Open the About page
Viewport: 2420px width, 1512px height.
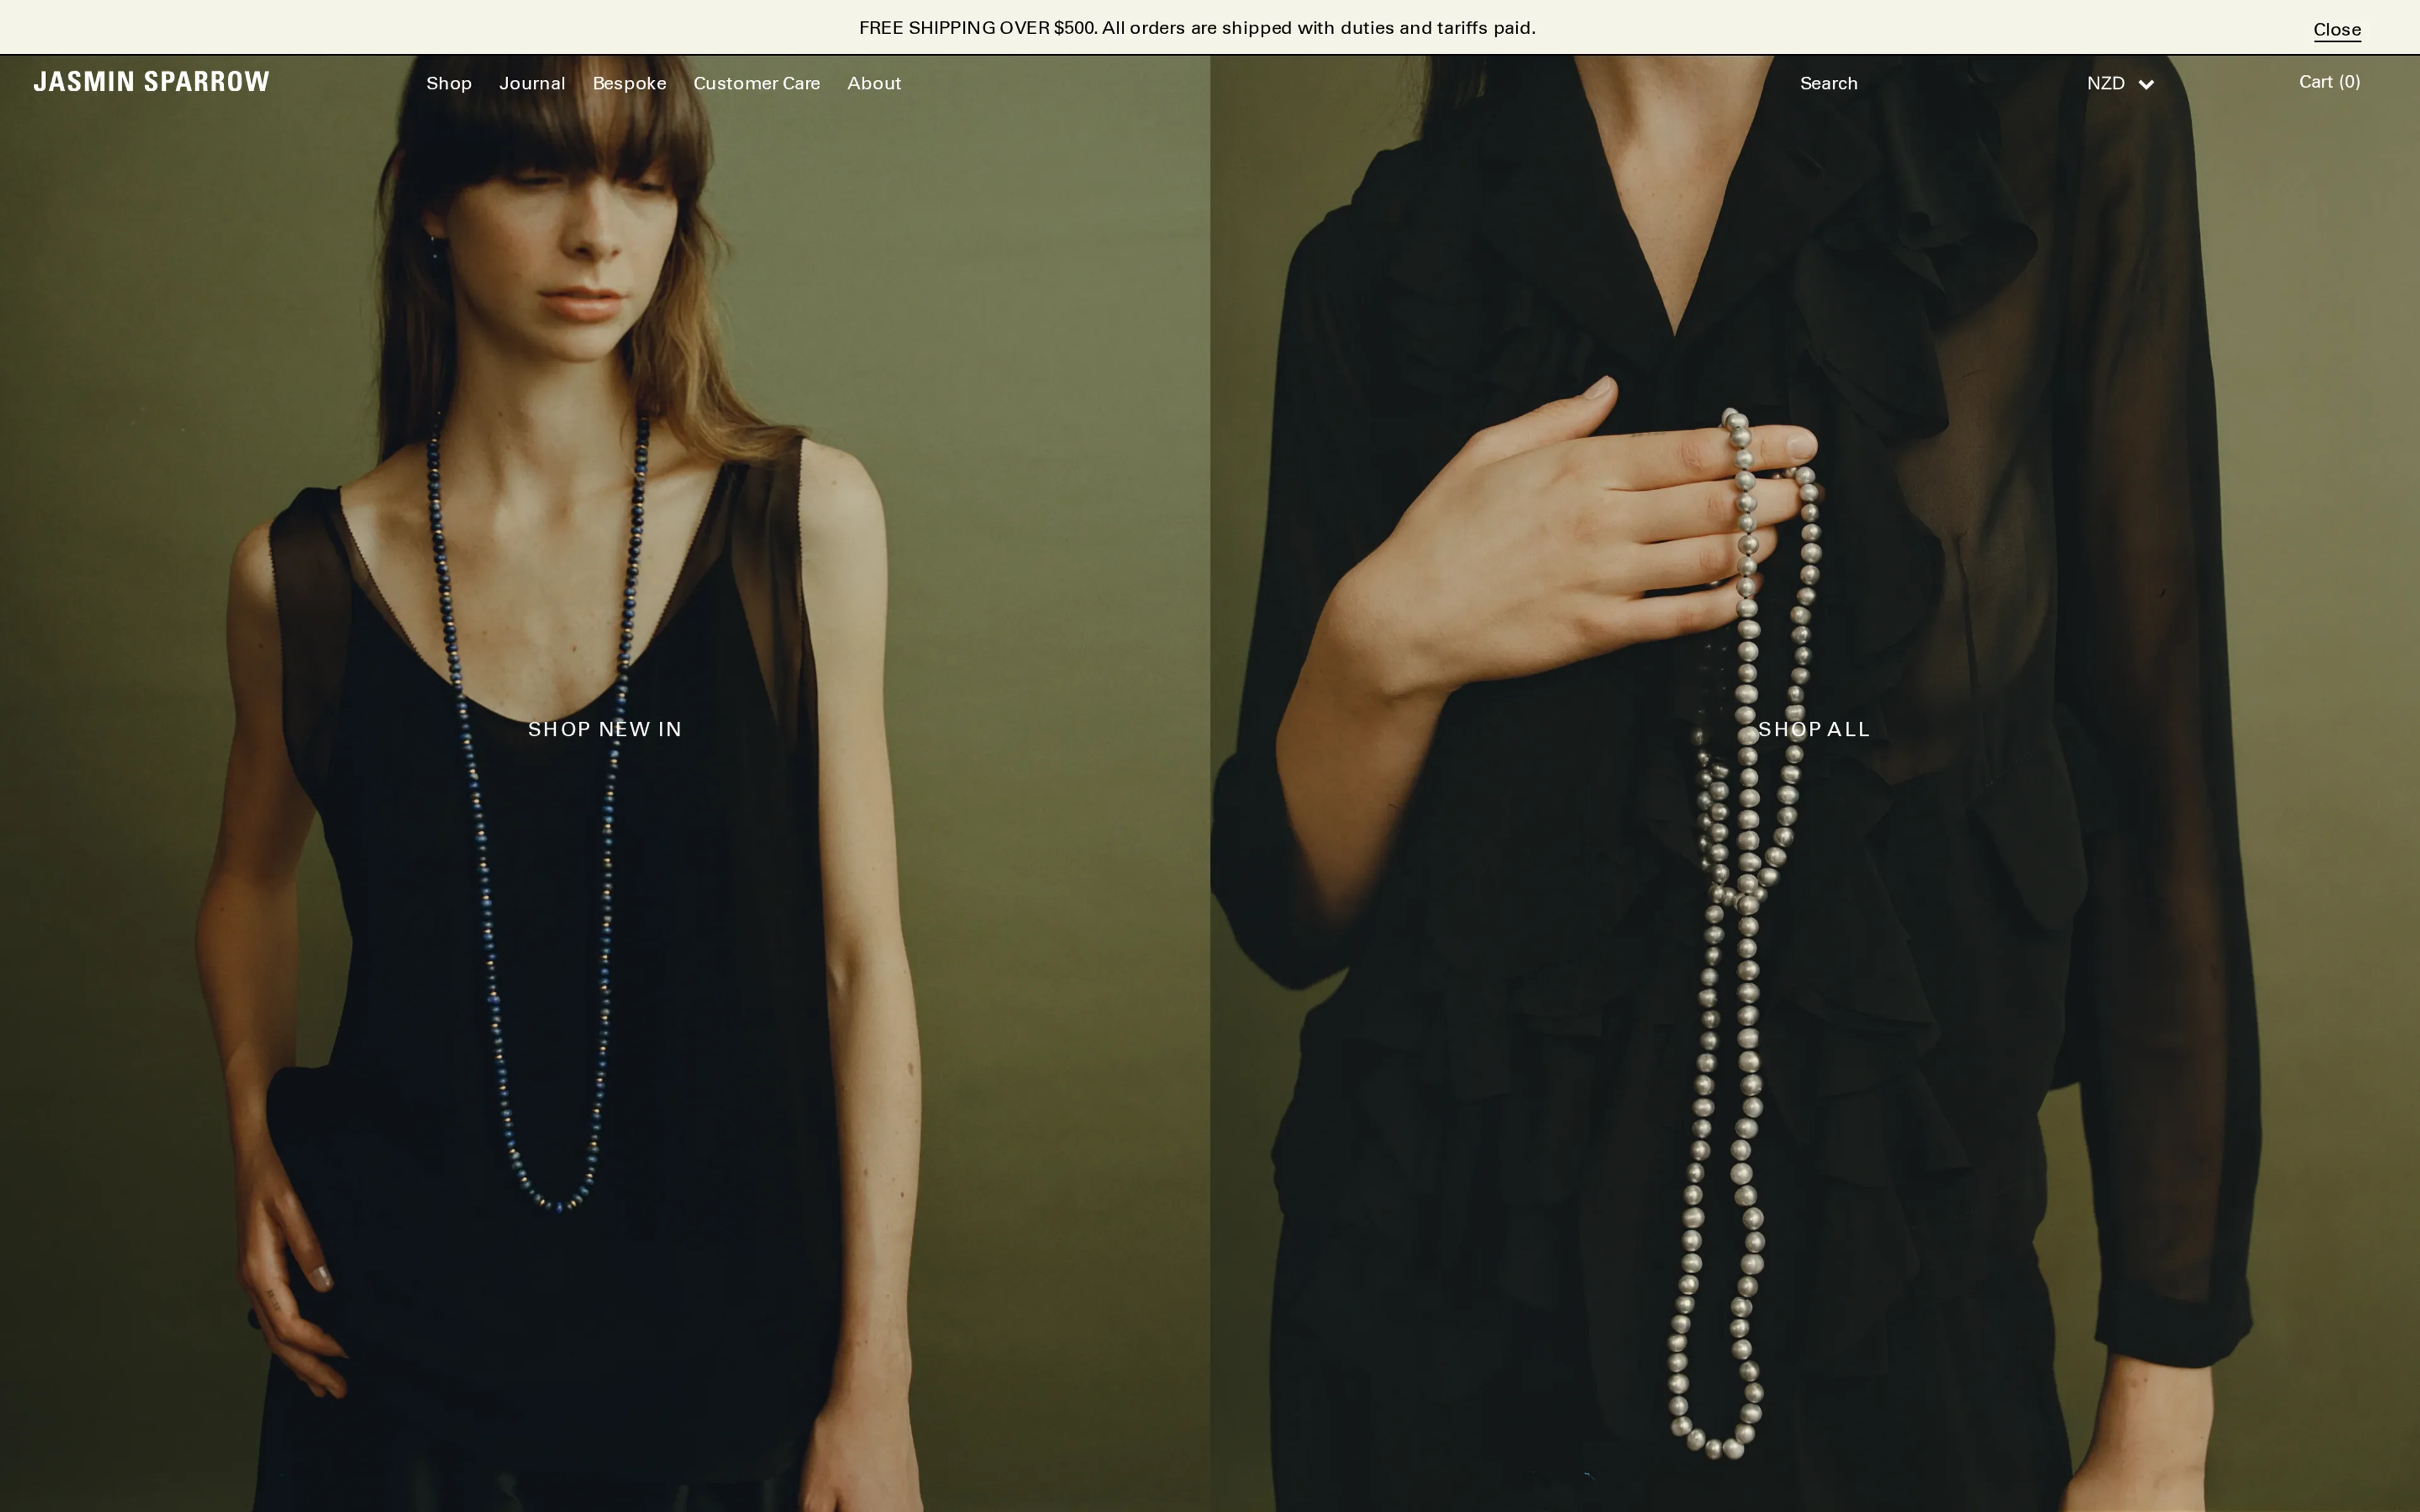[874, 84]
